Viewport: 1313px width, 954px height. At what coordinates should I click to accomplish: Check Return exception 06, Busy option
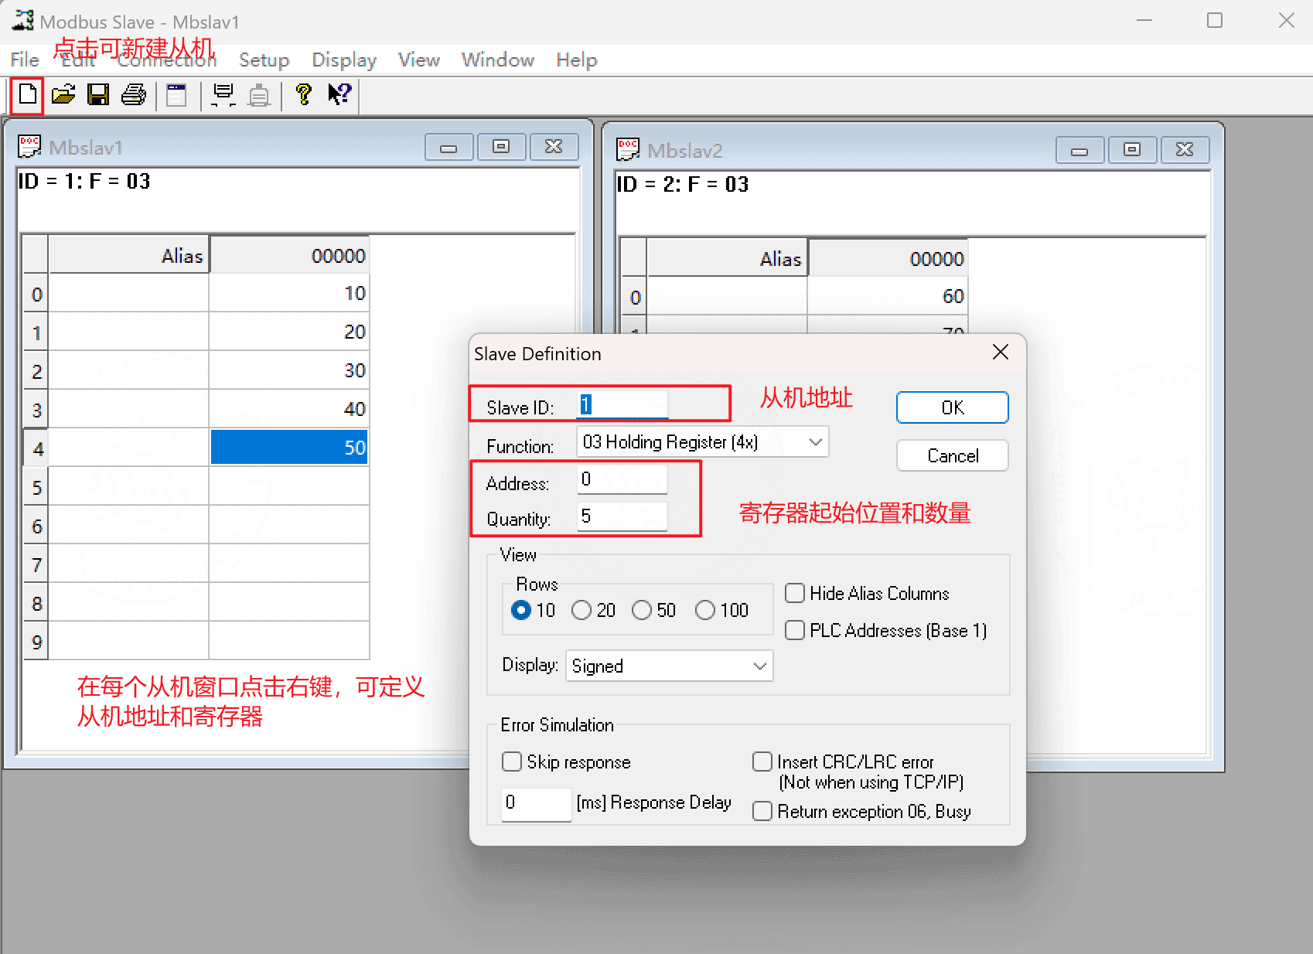click(x=762, y=811)
